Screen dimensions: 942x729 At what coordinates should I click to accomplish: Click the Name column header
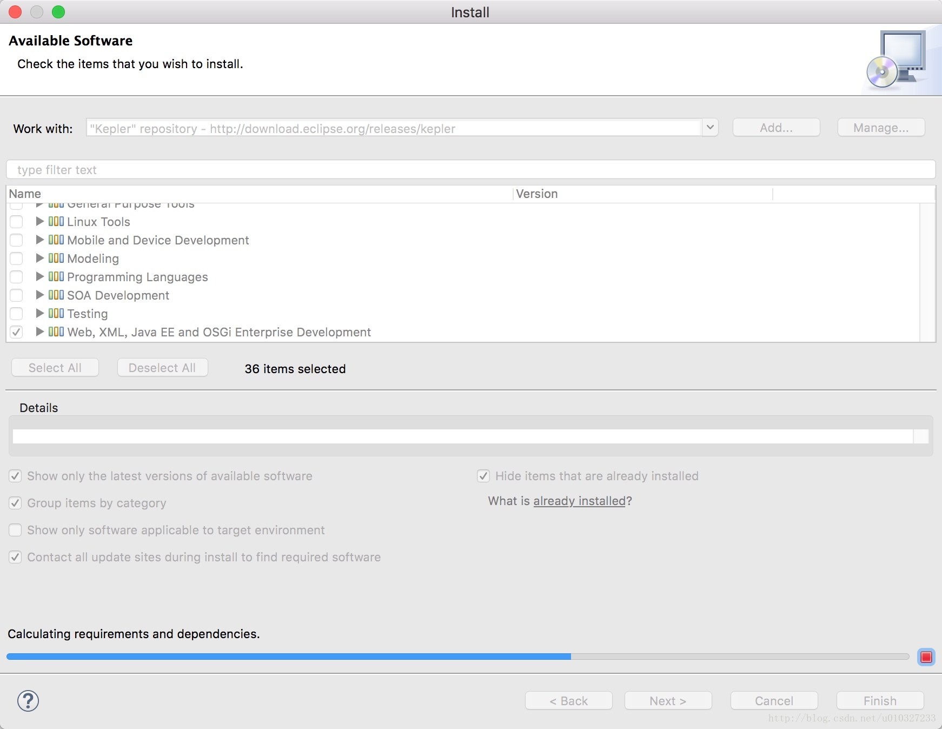pos(260,194)
